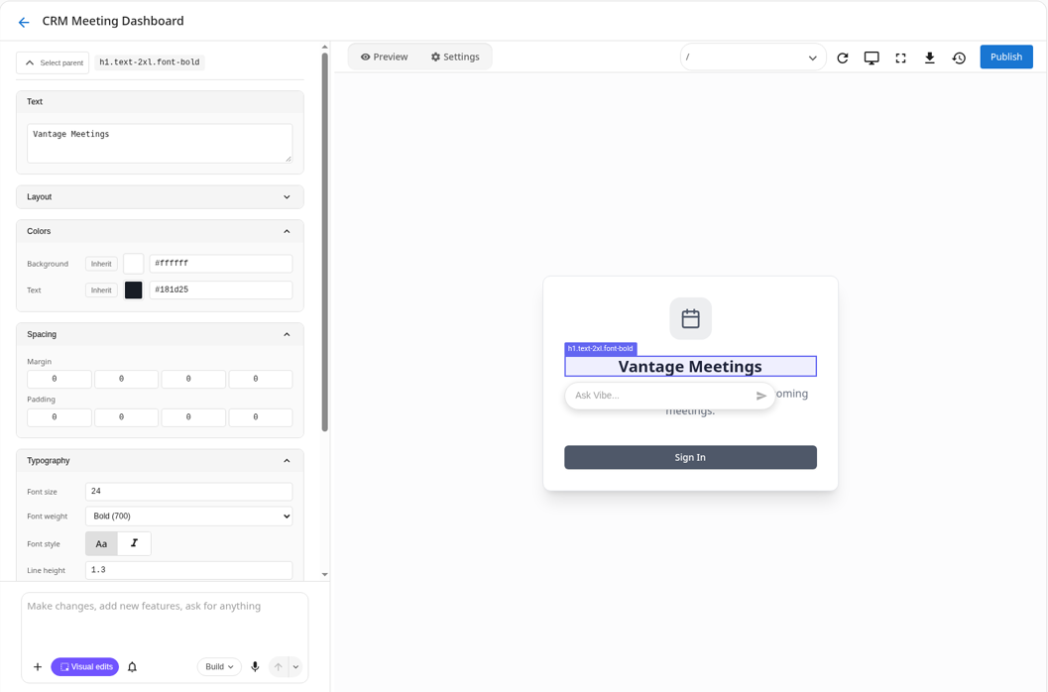Toggle Visual edits mode

click(85, 666)
